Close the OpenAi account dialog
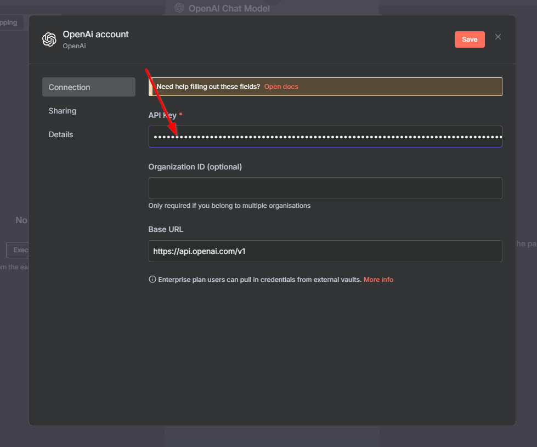This screenshot has height=447, width=537. click(x=498, y=37)
